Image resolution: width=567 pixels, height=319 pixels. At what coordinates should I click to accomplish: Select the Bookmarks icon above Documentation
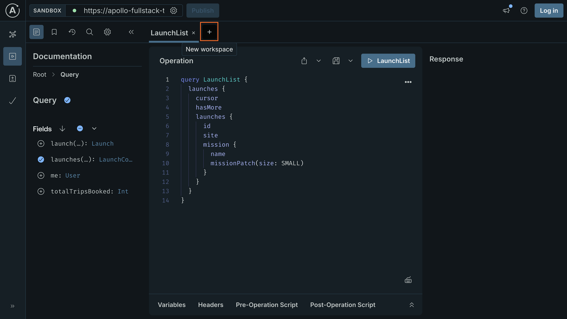pos(54,32)
